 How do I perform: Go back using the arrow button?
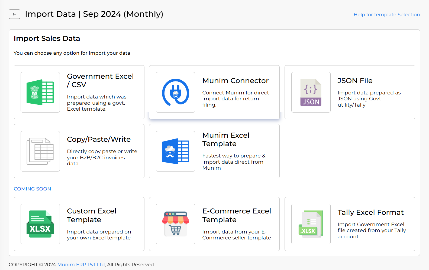click(x=14, y=14)
